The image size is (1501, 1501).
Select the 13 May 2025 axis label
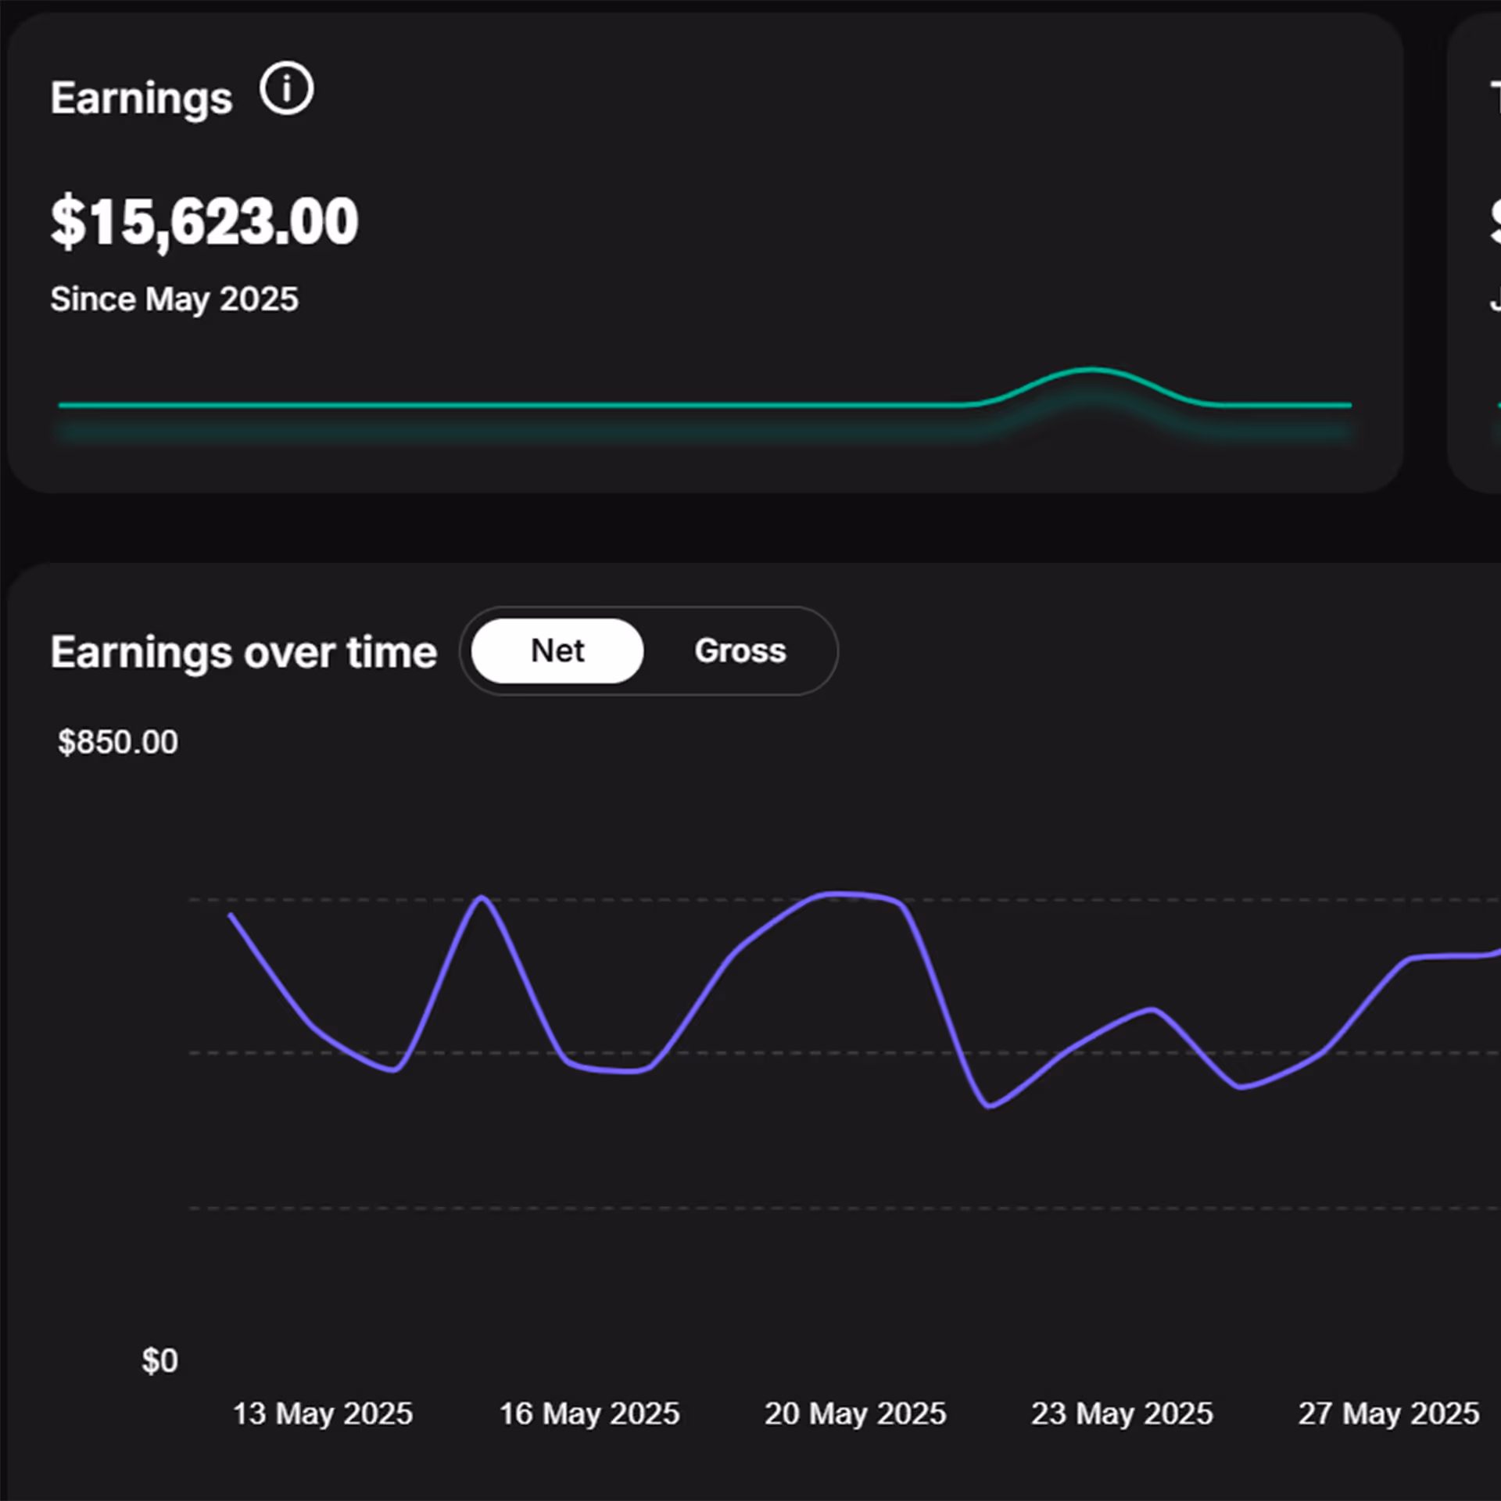(x=322, y=1413)
